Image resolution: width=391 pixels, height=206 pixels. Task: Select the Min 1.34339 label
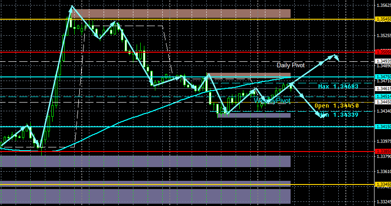[x=338, y=115]
